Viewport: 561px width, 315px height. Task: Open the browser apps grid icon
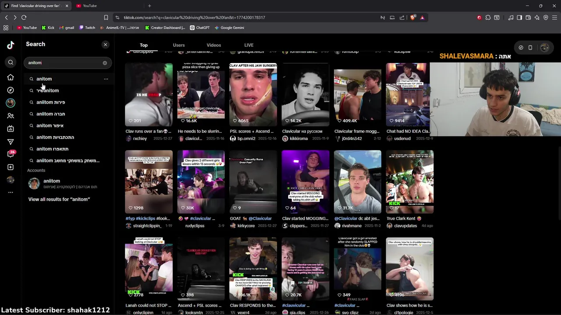[x=6, y=28]
